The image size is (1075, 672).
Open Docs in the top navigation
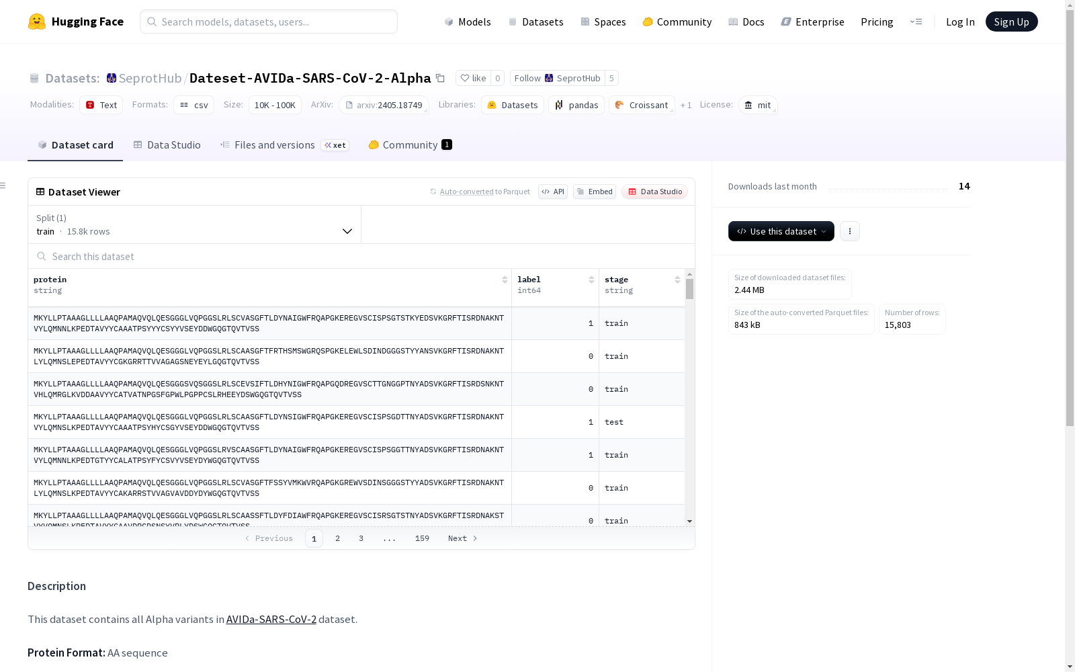(x=746, y=22)
